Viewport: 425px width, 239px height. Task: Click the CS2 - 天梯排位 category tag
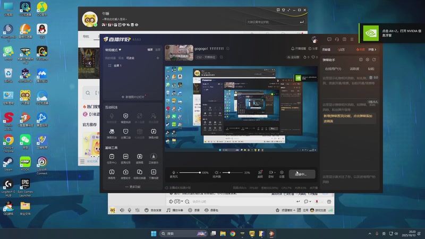point(206,57)
